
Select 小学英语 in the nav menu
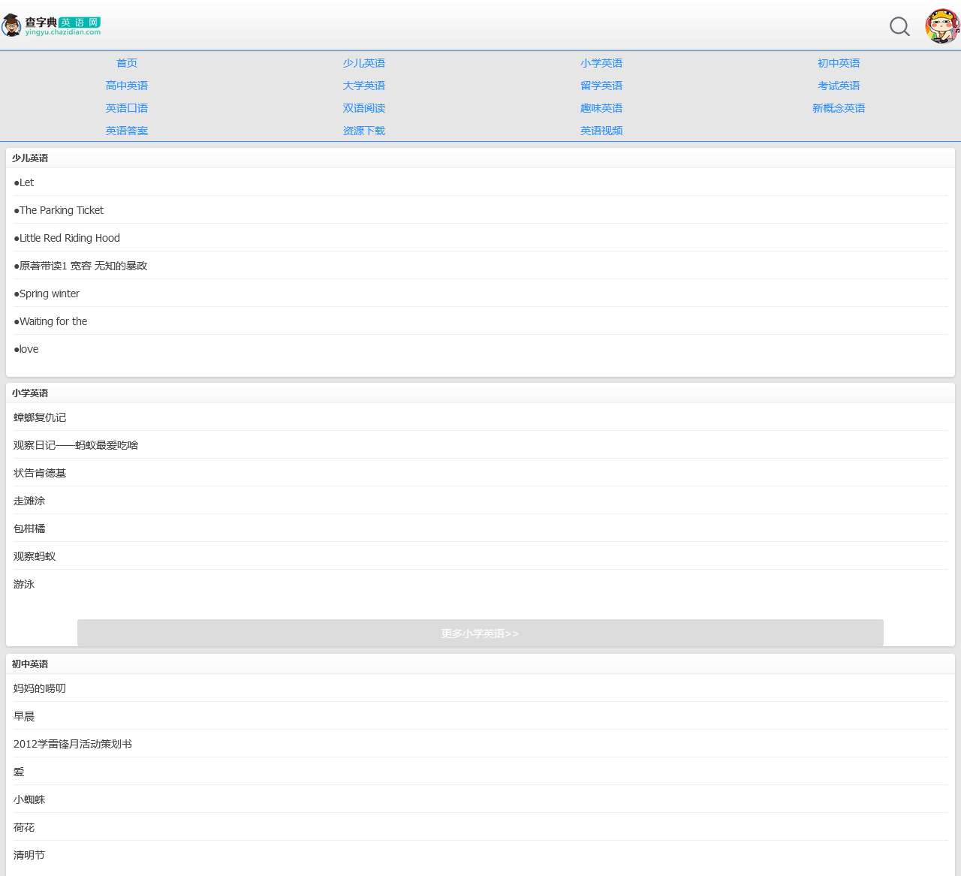pyautogui.click(x=601, y=63)
